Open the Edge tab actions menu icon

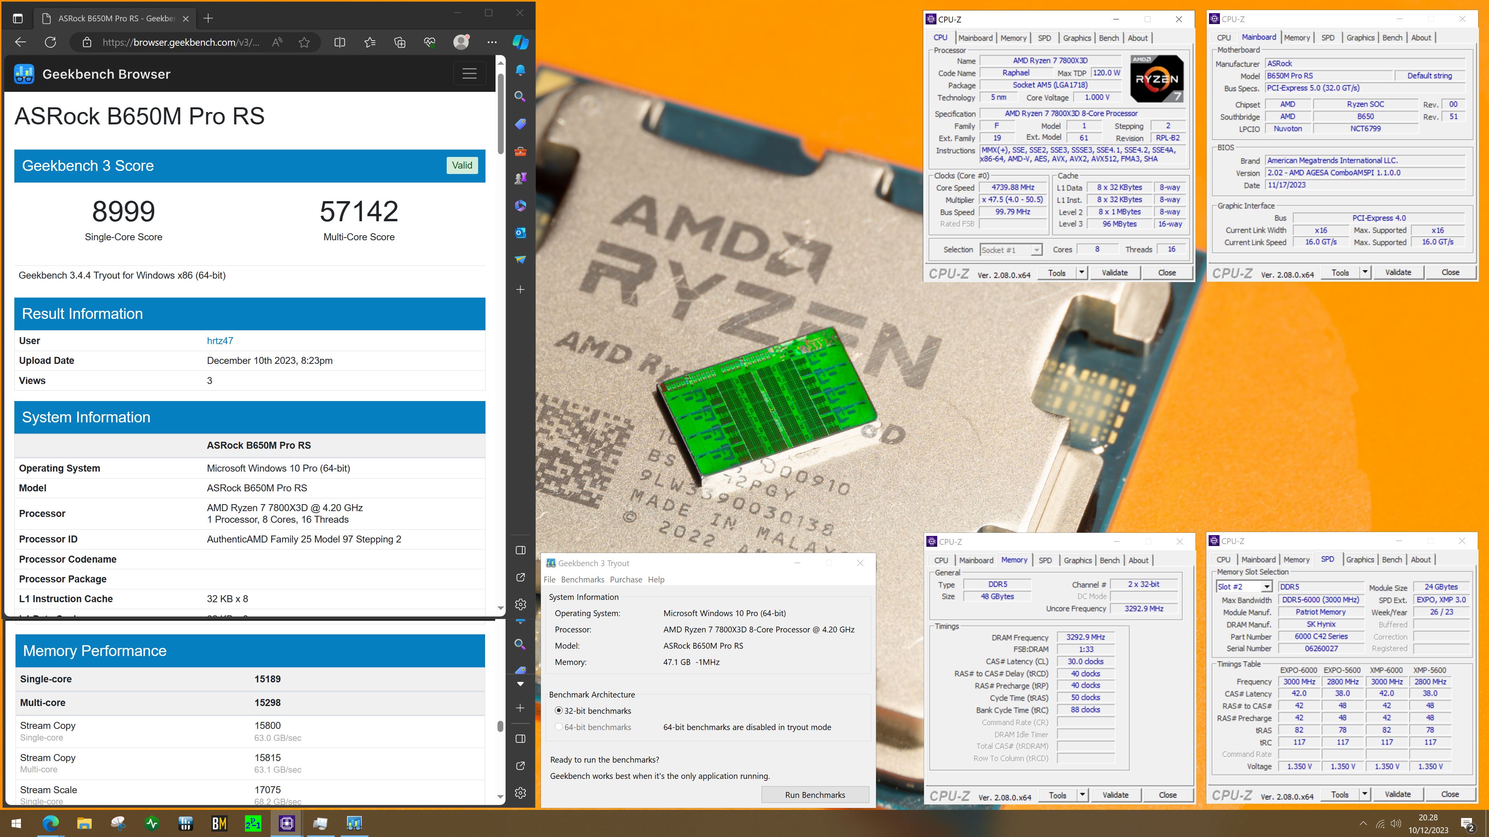[18, 19]
